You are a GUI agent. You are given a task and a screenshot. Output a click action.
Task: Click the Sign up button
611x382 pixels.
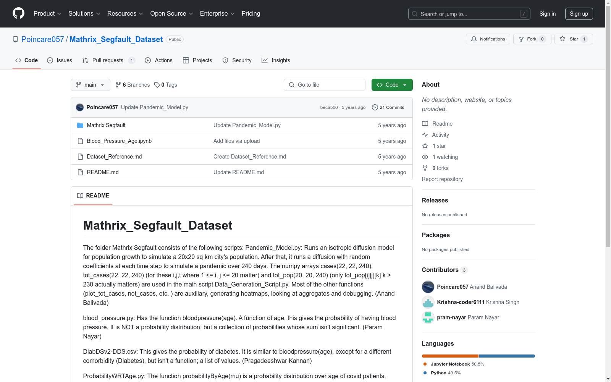point(579,14)
